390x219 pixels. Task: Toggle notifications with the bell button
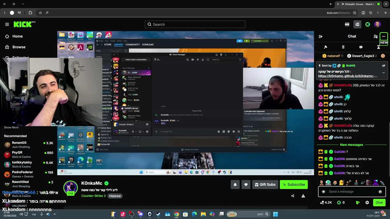point(235,184)
